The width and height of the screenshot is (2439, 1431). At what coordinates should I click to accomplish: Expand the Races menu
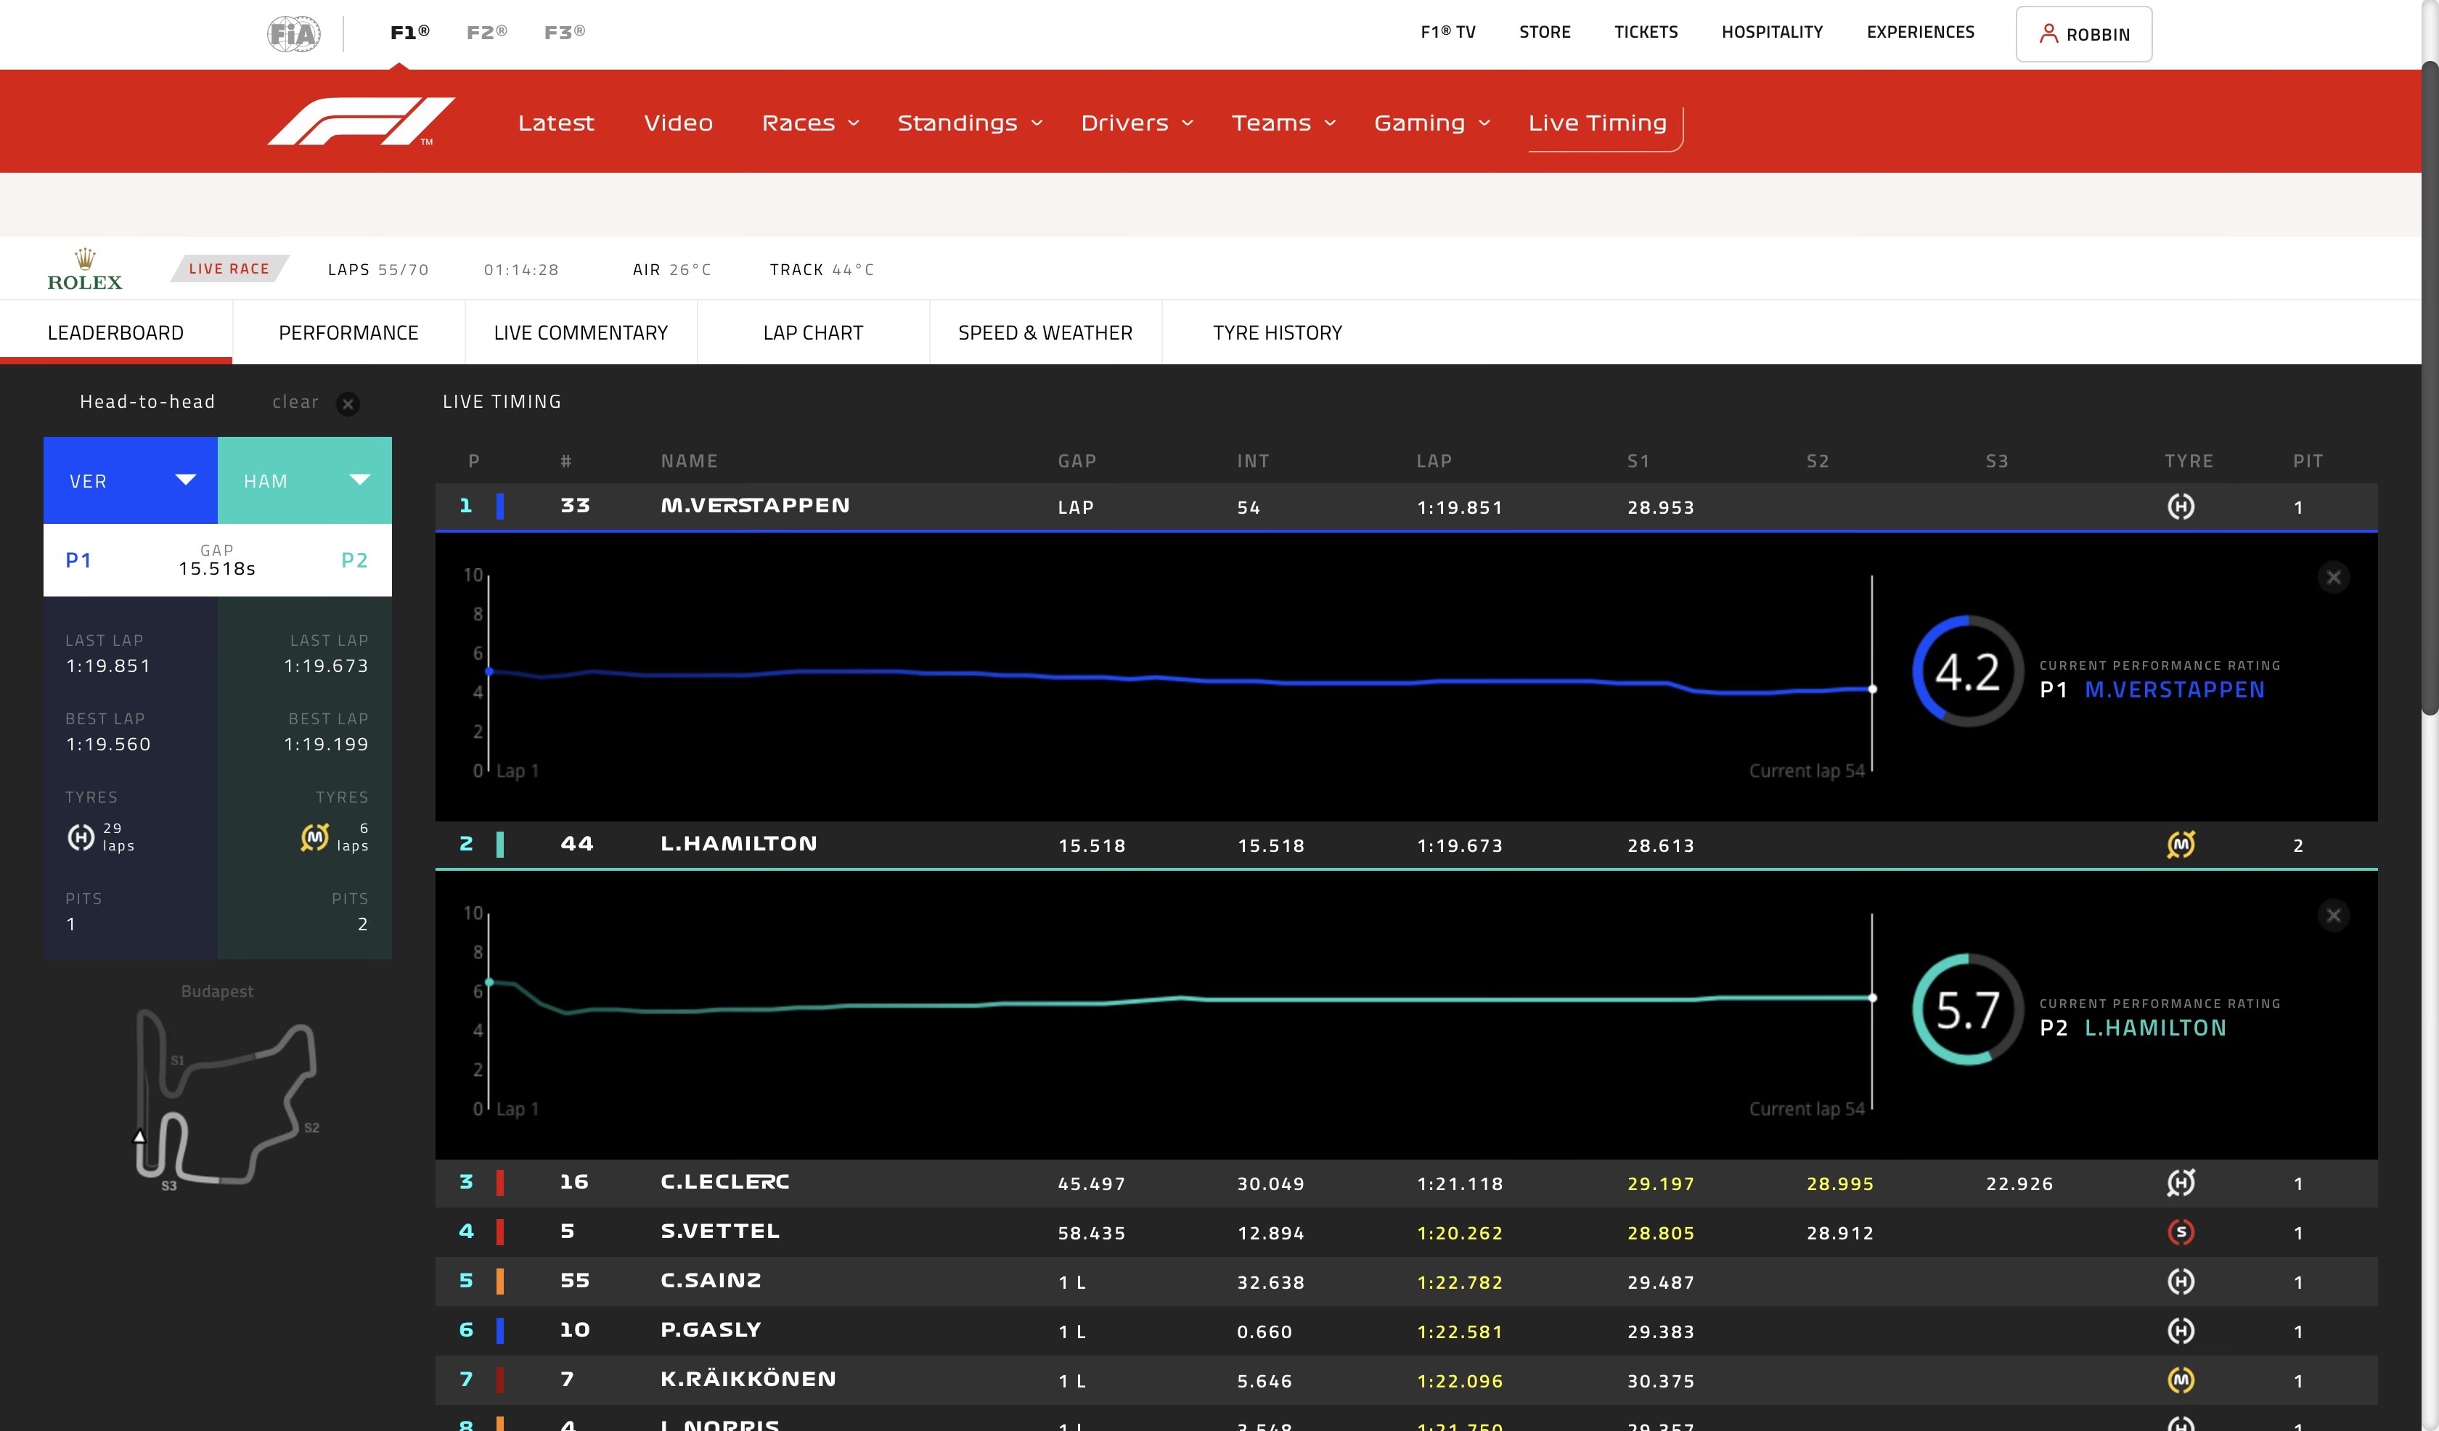pos(811,123)
